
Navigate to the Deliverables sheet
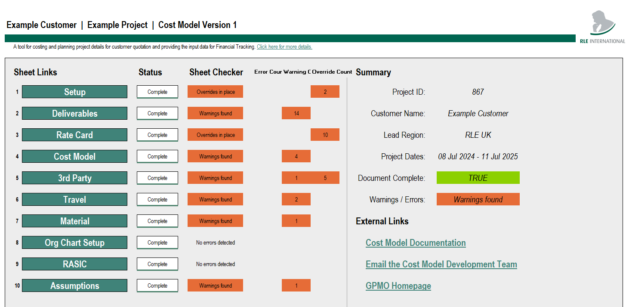click(74, 113)
